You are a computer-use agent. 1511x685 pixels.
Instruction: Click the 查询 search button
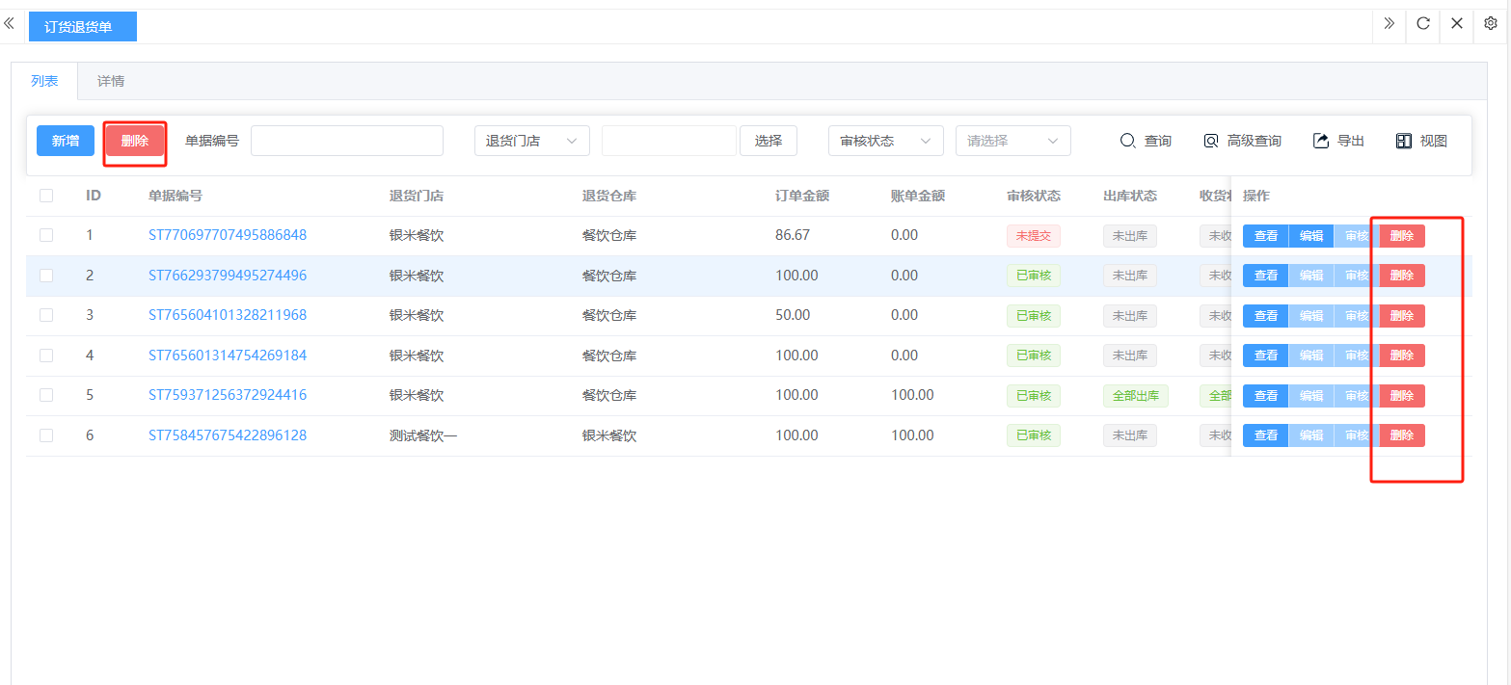pos(1146,141)
